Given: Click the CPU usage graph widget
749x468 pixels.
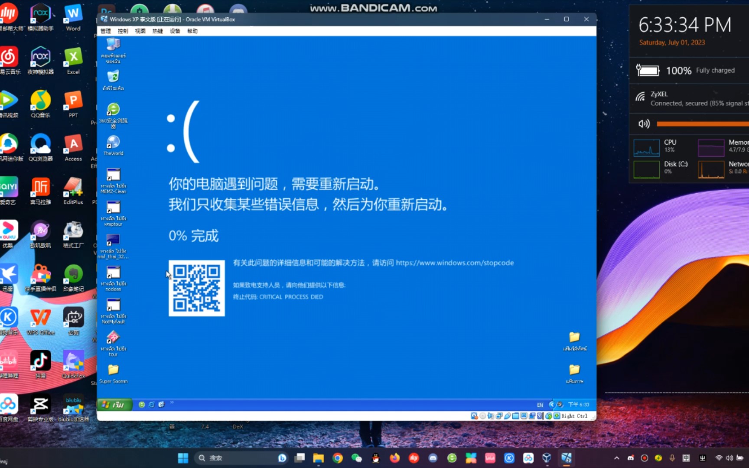Looking at the screenshot, I should click(647, 148).
